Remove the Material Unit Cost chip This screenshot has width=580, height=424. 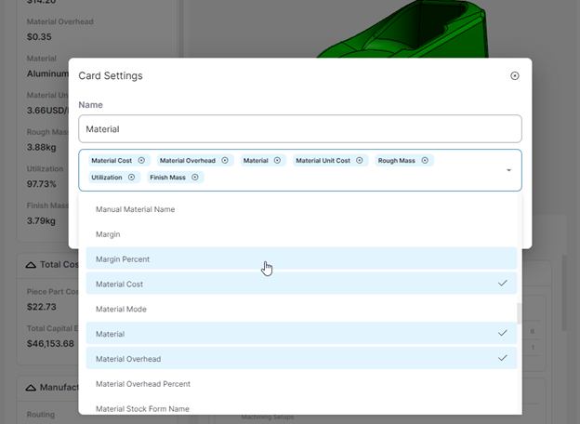360,161
